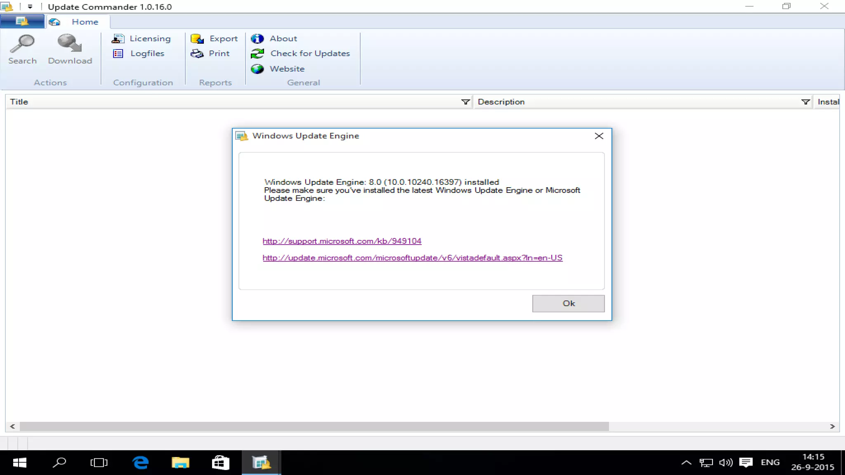Print the report
Viewport: 845px width, 475px height.
pyautogui.click(x=210, y=53)
